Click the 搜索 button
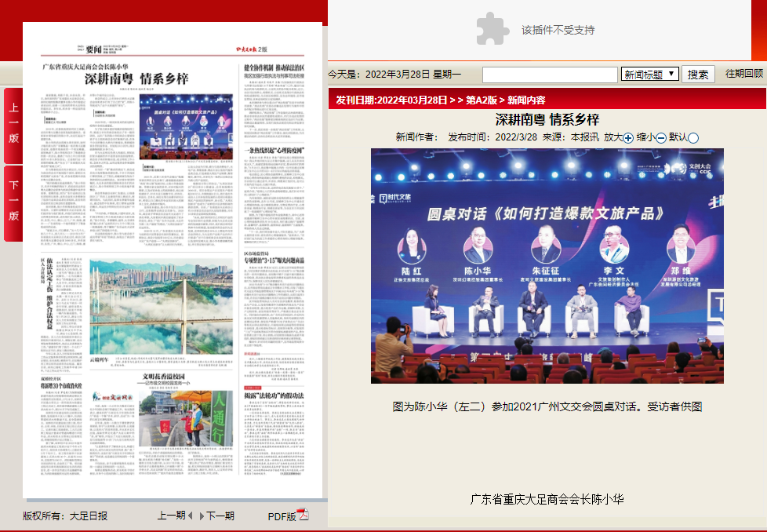The width and height of the screenshot is (767, 532). point(698,74)
